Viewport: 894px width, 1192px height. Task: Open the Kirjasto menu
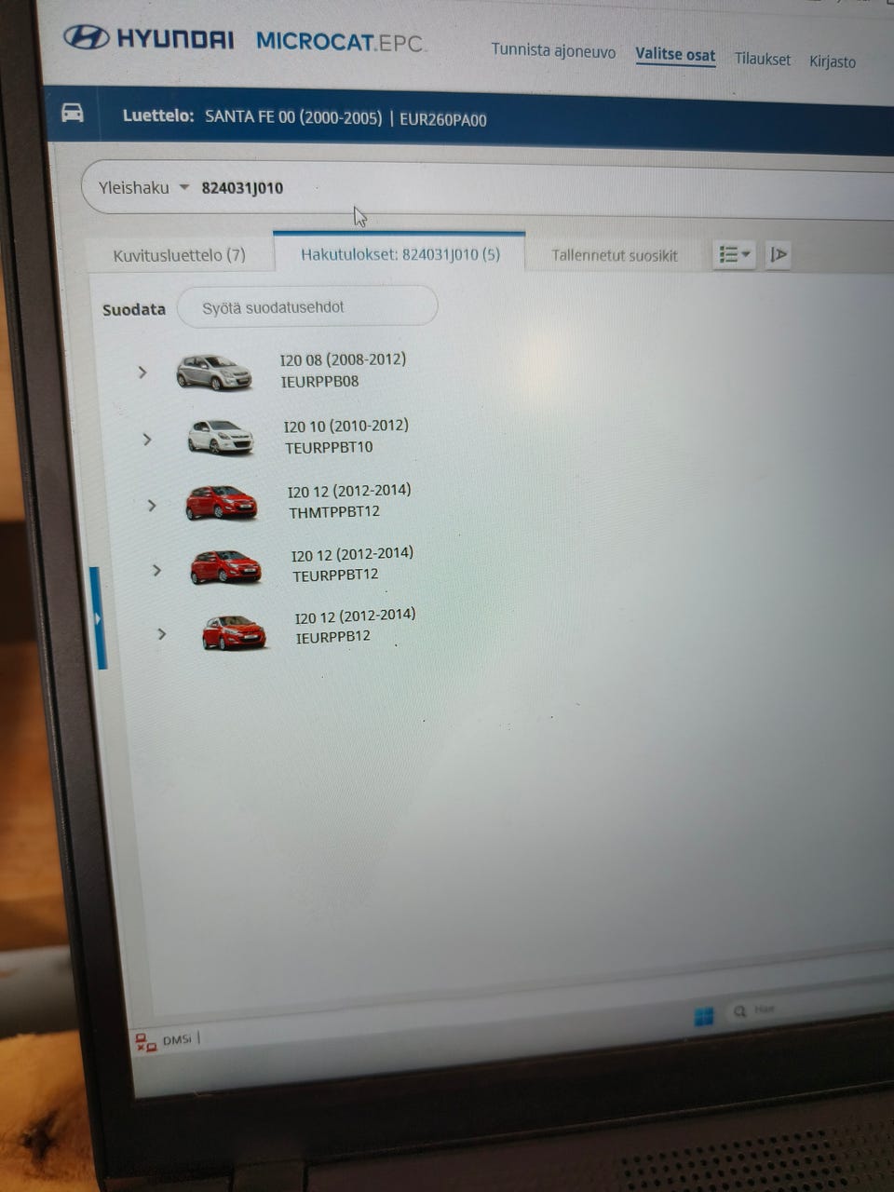click(832, 61)
